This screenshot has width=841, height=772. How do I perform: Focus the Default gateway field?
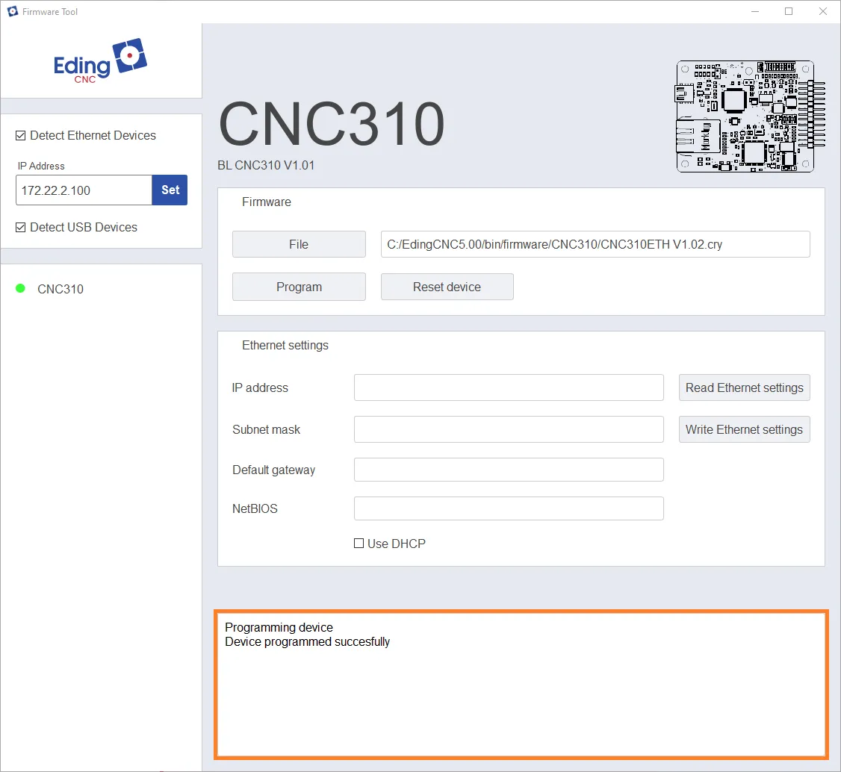[x=509, y=470]
